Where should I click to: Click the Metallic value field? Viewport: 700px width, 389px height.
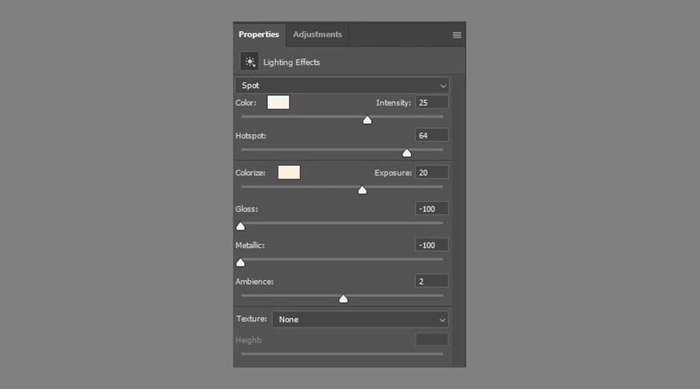pyautogui.click(x=432, y=245)
